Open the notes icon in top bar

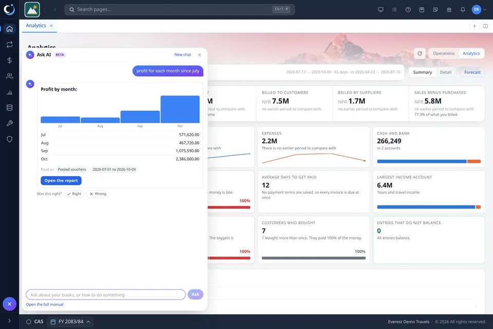coord(435,9)
